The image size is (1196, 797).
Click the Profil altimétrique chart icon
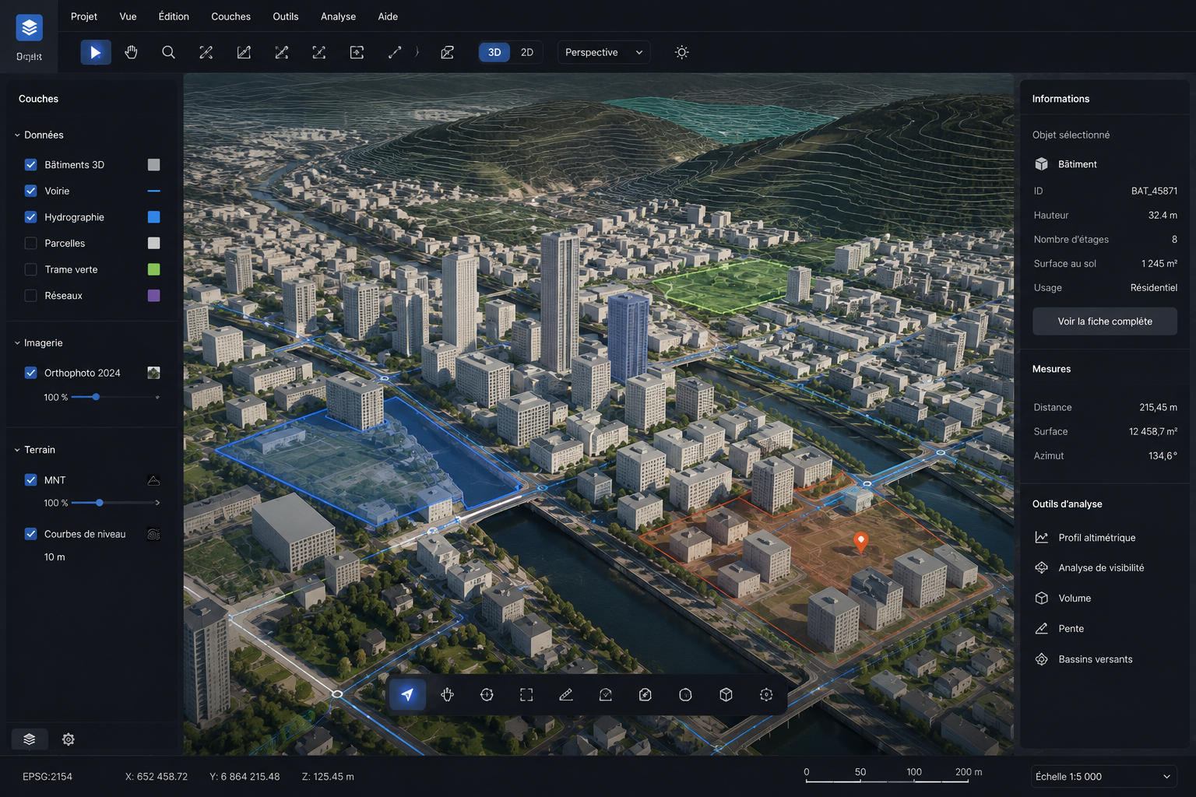(x=1041, y=537)
